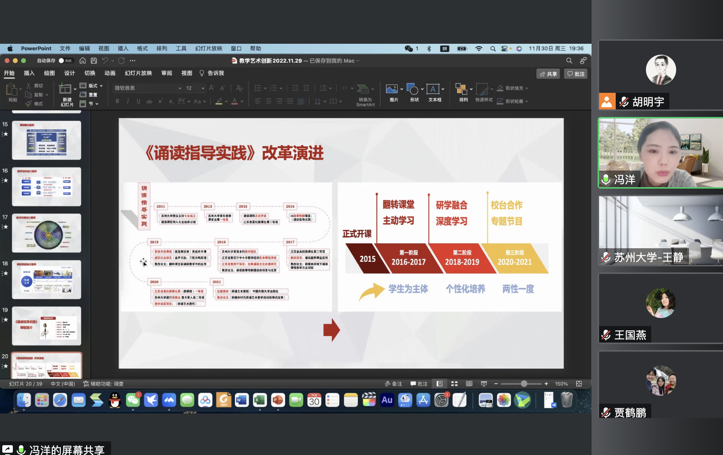Open the 设计 ribbon tab
The image size is (723, 455).
[x=70, y=73]
